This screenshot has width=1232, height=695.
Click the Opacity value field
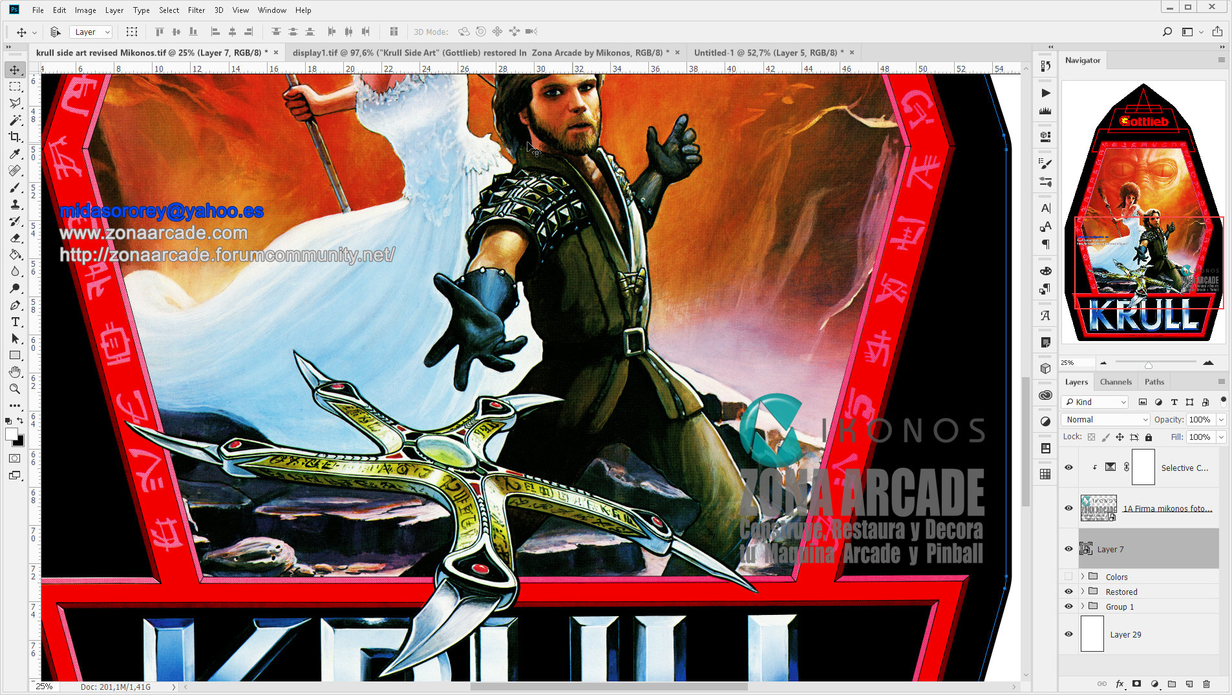1200,420
